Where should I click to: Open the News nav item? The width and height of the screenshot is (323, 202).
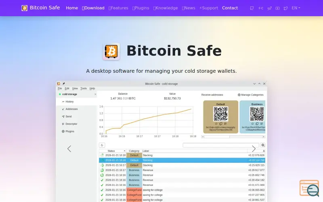189,8
